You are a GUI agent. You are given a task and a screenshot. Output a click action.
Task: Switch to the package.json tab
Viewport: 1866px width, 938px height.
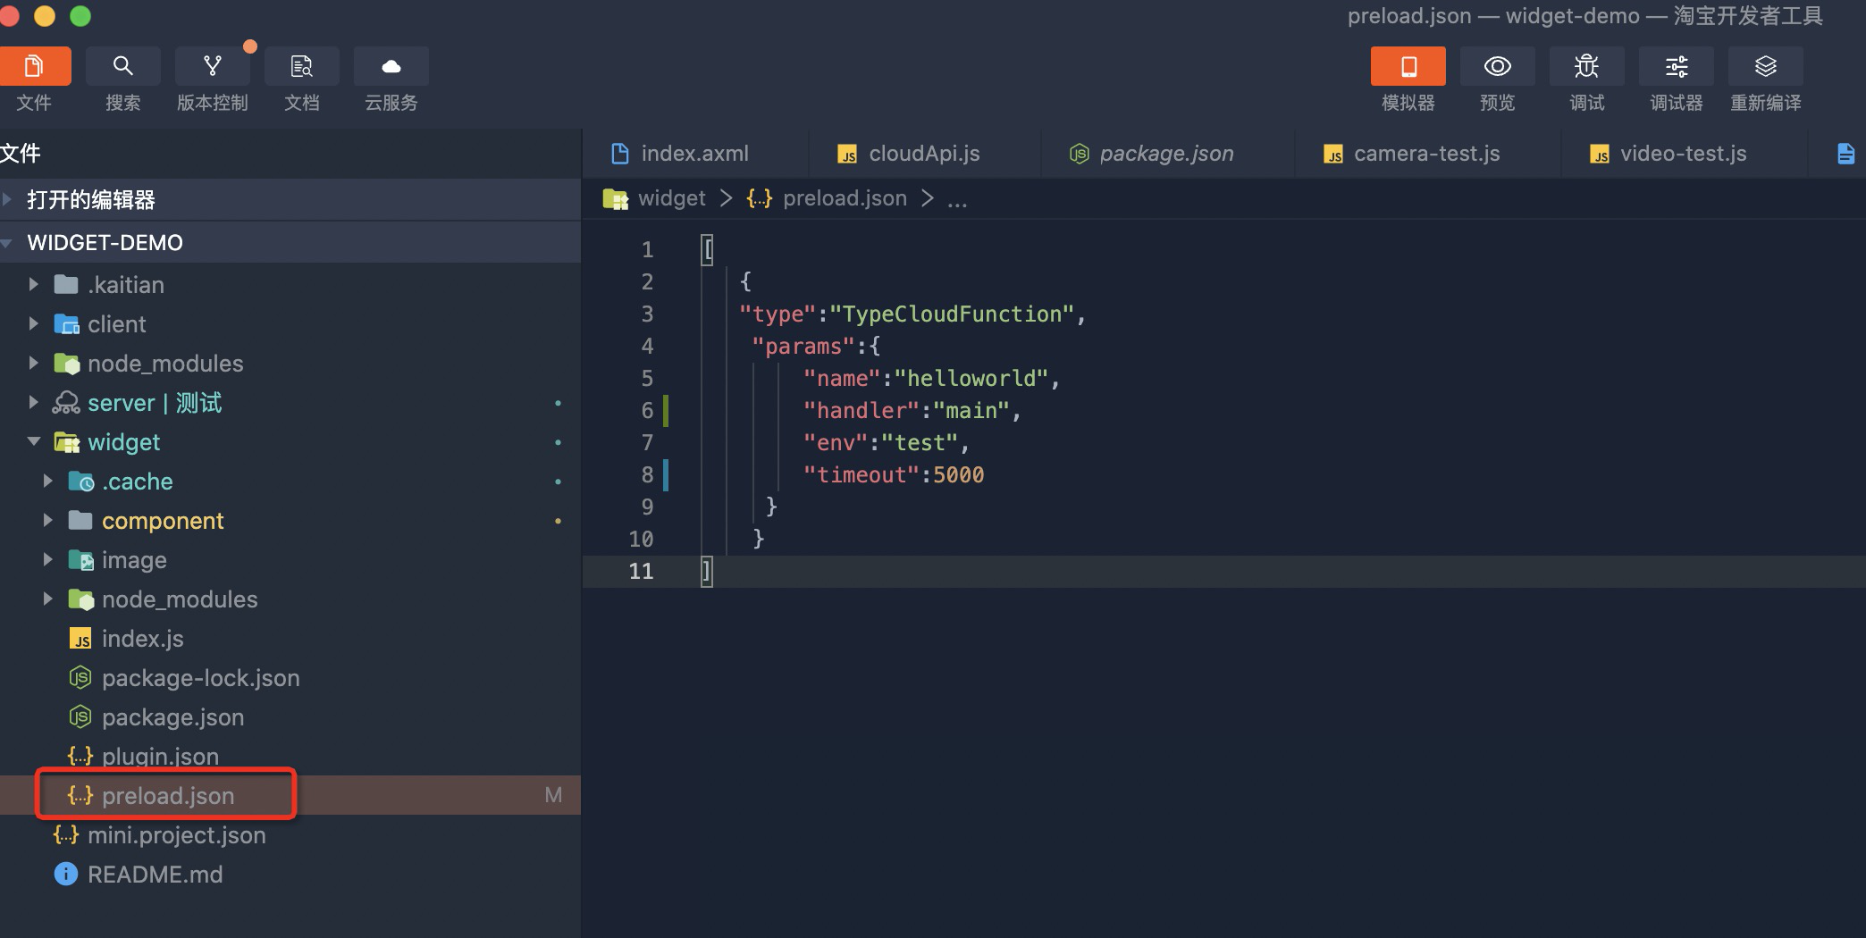(x=1166, y=154)
